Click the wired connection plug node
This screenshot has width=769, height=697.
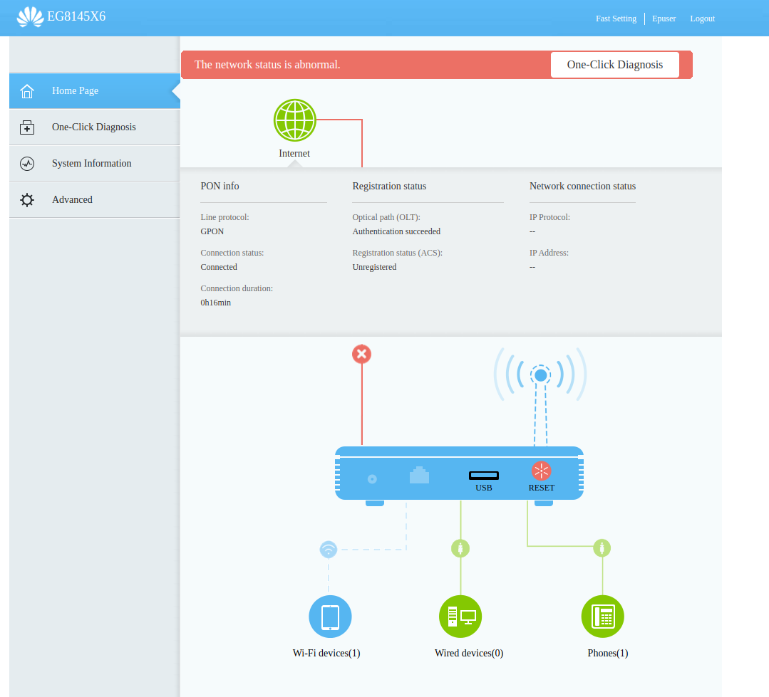[x=460, y=548]
